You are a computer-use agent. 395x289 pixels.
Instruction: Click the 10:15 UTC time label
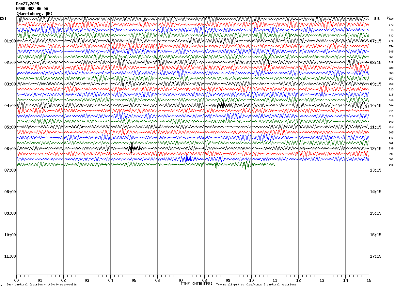coord(376,106)
